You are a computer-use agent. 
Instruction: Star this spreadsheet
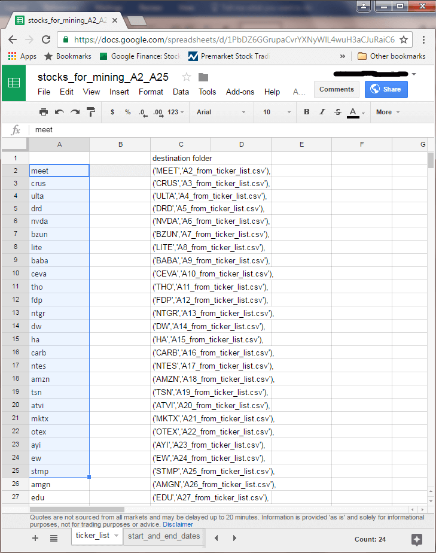pyautogui.click(x=187, y=77)
